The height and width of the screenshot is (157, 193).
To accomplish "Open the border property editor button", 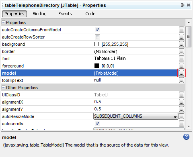I will [181, 51].
